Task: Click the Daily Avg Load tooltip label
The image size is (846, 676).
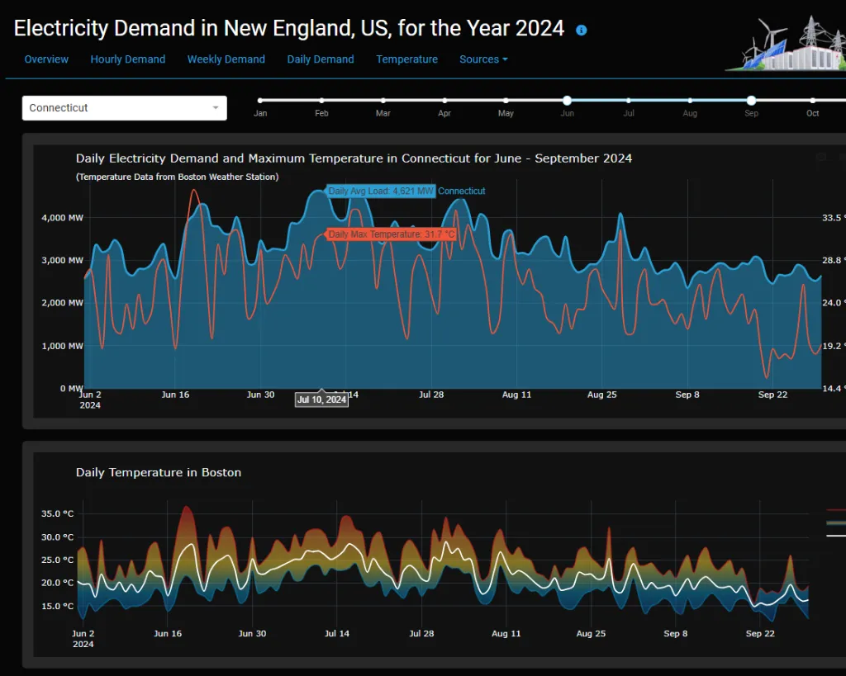Action: [x=381, y=191]
